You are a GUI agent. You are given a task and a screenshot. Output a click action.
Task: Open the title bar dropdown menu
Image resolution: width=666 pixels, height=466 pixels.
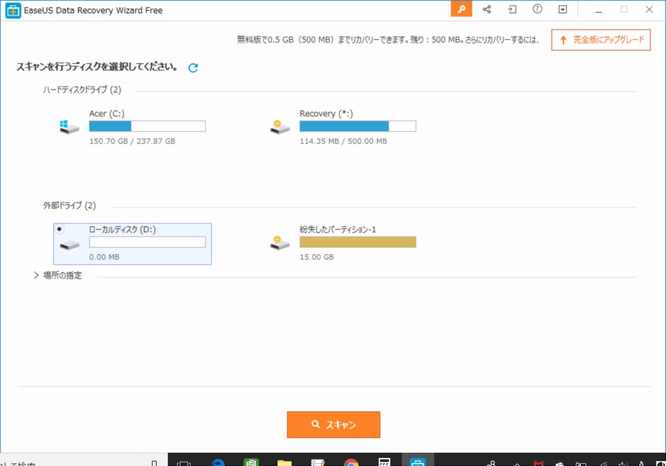563,9
